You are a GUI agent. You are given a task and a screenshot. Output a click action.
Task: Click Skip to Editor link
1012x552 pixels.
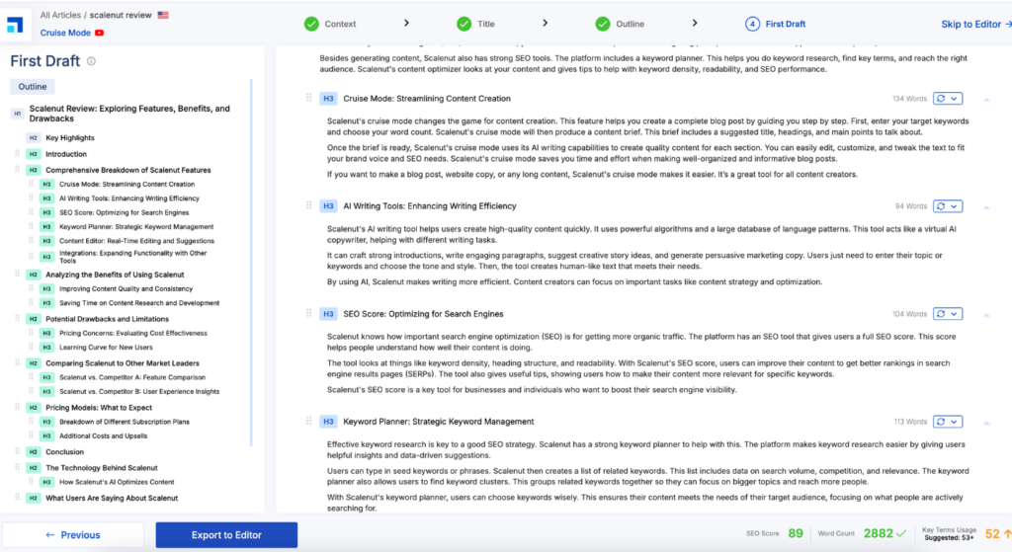(975, 24)
